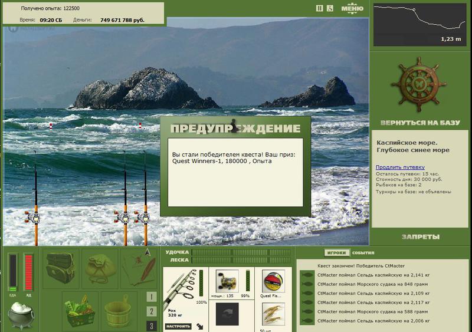The height and width of the screenshot is (332, 472).
Task: Click 'Стоимость дня: 30 000 руб.' text
Action: [x=409, y=179]
